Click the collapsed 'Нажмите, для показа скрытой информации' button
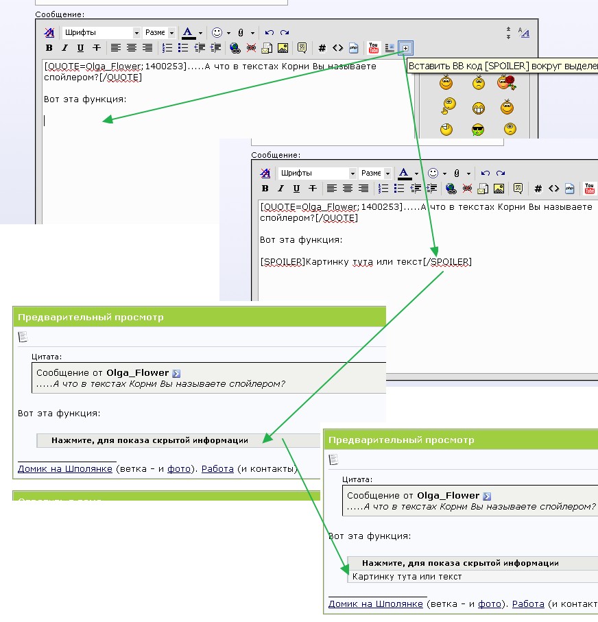Viewport: 598px width, 622px height. tap(178, 440)
